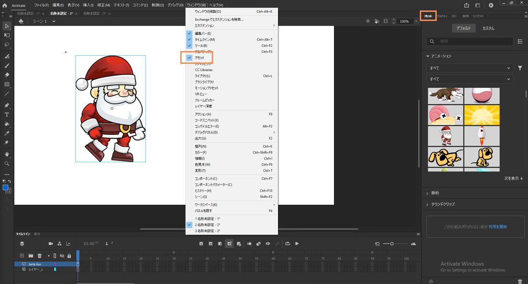Select the Eyedropper tool
Screen dimensions: 528x284
(x=7, y=133)
